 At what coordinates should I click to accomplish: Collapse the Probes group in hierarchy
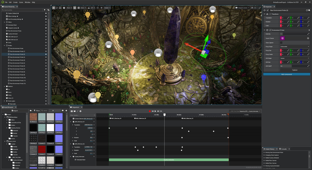(x=4, y=46)
